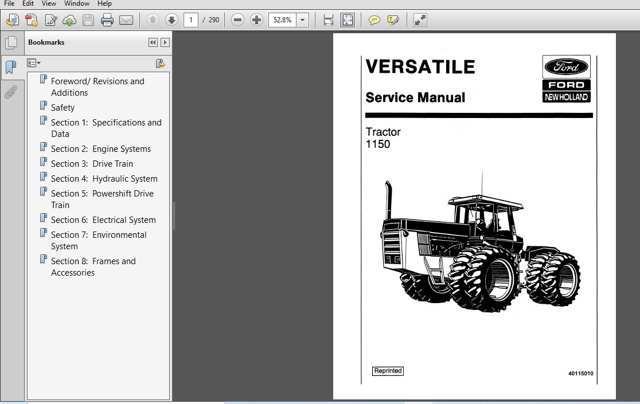The width and height of the screenshot is (640, 404).
Task: Click the Edit/Sign document icon
Action: [50, 19]
